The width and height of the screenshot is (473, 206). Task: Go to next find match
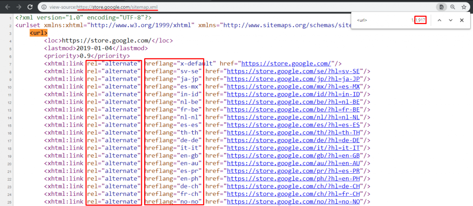click(x=450, y=20)
